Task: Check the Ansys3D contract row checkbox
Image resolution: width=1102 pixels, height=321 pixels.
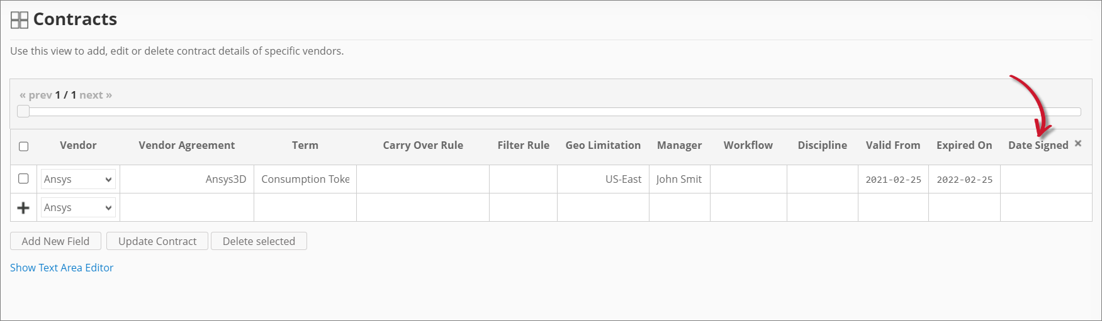Action: click(24, 178)
